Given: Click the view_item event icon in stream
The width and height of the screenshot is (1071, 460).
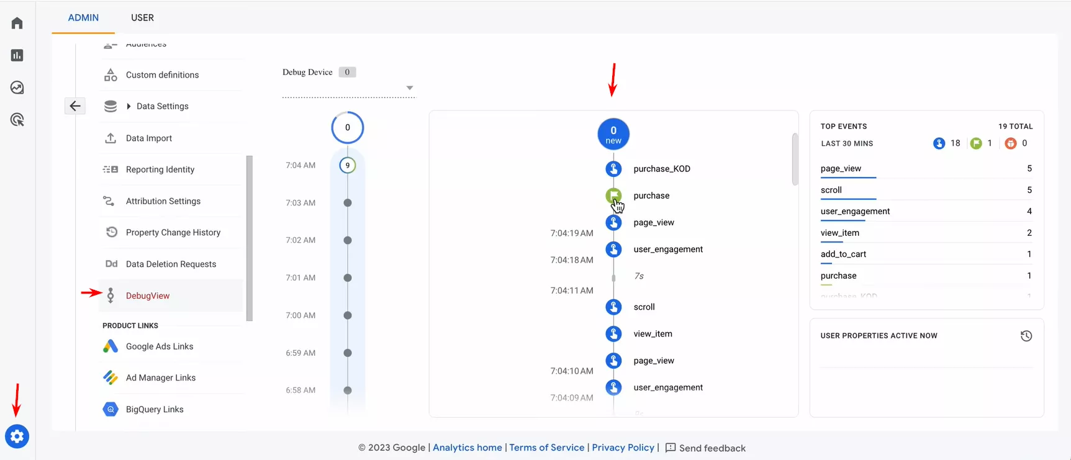Looking at the screenshot, I should [613, 334].
